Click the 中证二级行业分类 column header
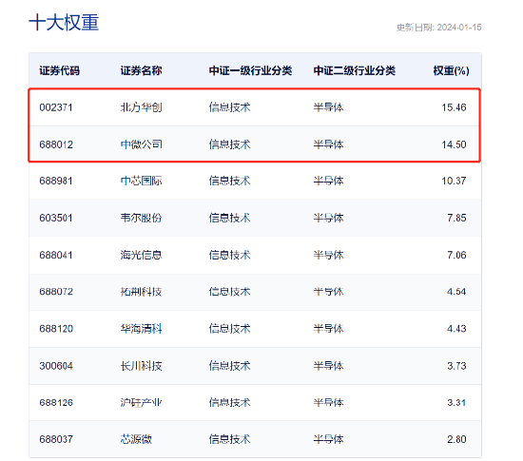Image resolution: width=523 pixels, height=461 pixels. point(355,70)
